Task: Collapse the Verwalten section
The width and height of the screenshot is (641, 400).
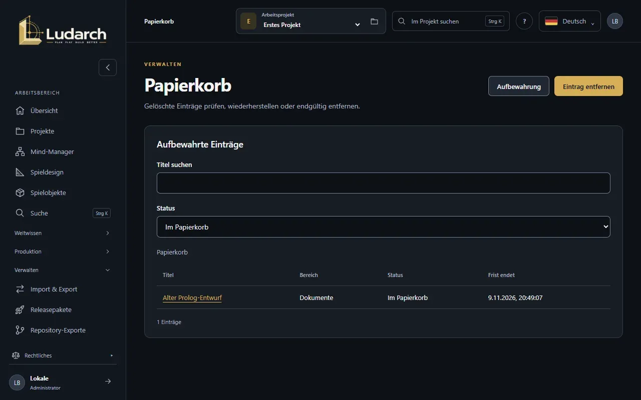Action: click(x=63, y=270)
